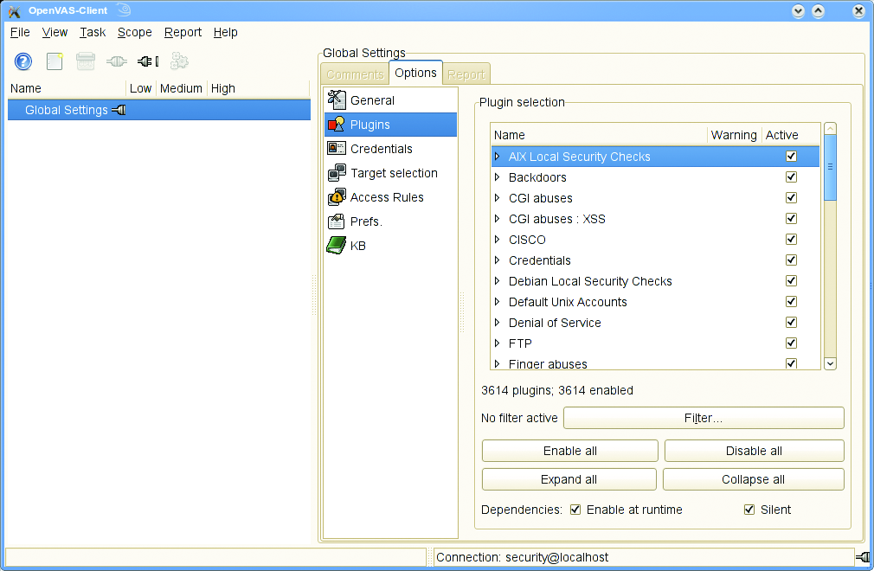Toggle Enable at runtime dependencies checkbox
The width and height of the screenshot is (874, 571).
(576, 510)
